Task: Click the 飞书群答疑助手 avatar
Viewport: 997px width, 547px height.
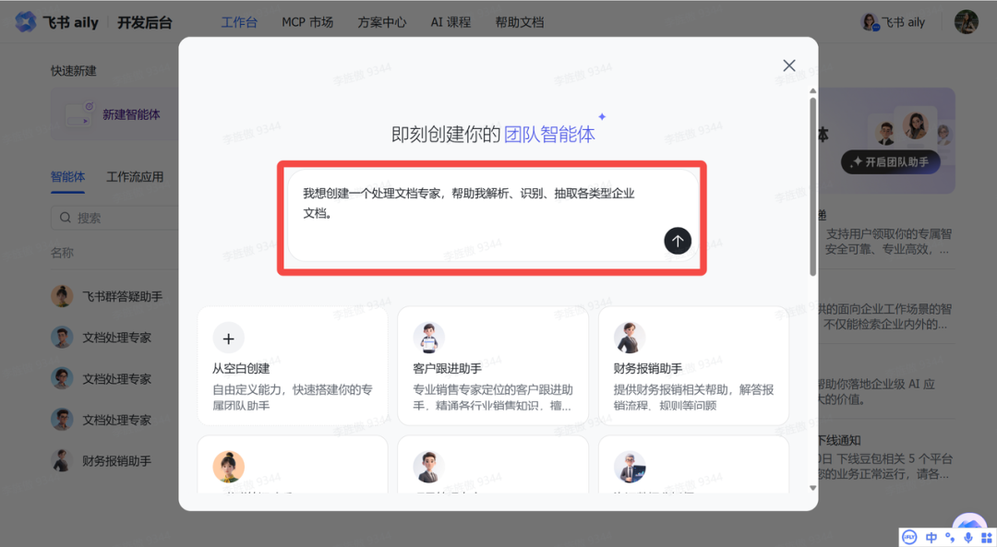Action: 62,296
